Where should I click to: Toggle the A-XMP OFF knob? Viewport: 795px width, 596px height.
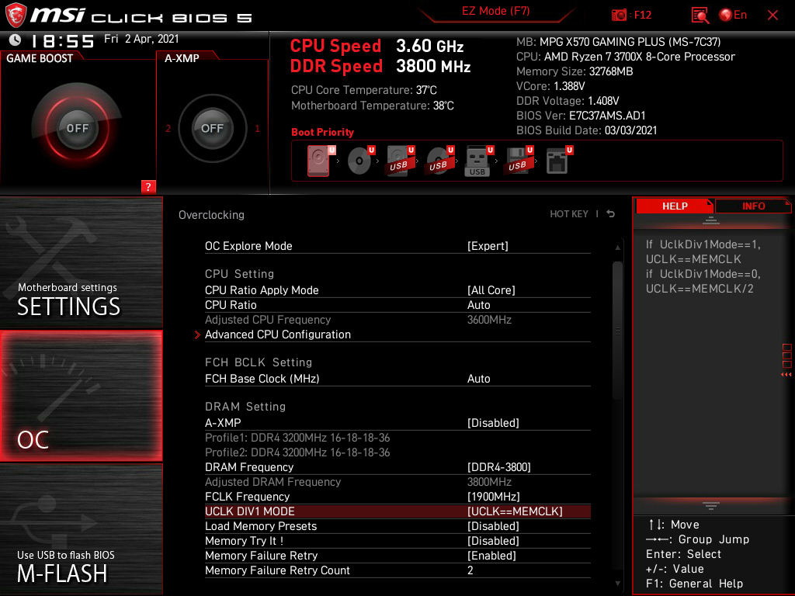click(212, 129)
